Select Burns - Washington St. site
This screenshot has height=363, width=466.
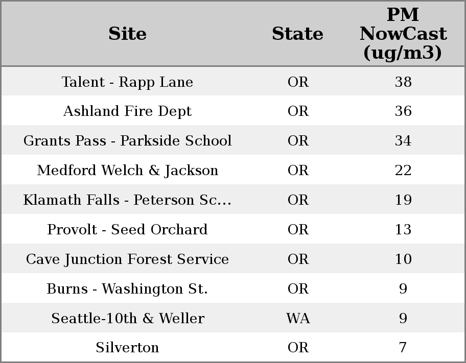(127, 289)
